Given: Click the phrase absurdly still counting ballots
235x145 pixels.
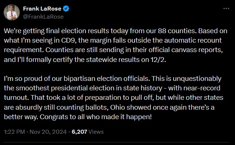Looking at the screenshot, I should point(62,107).
